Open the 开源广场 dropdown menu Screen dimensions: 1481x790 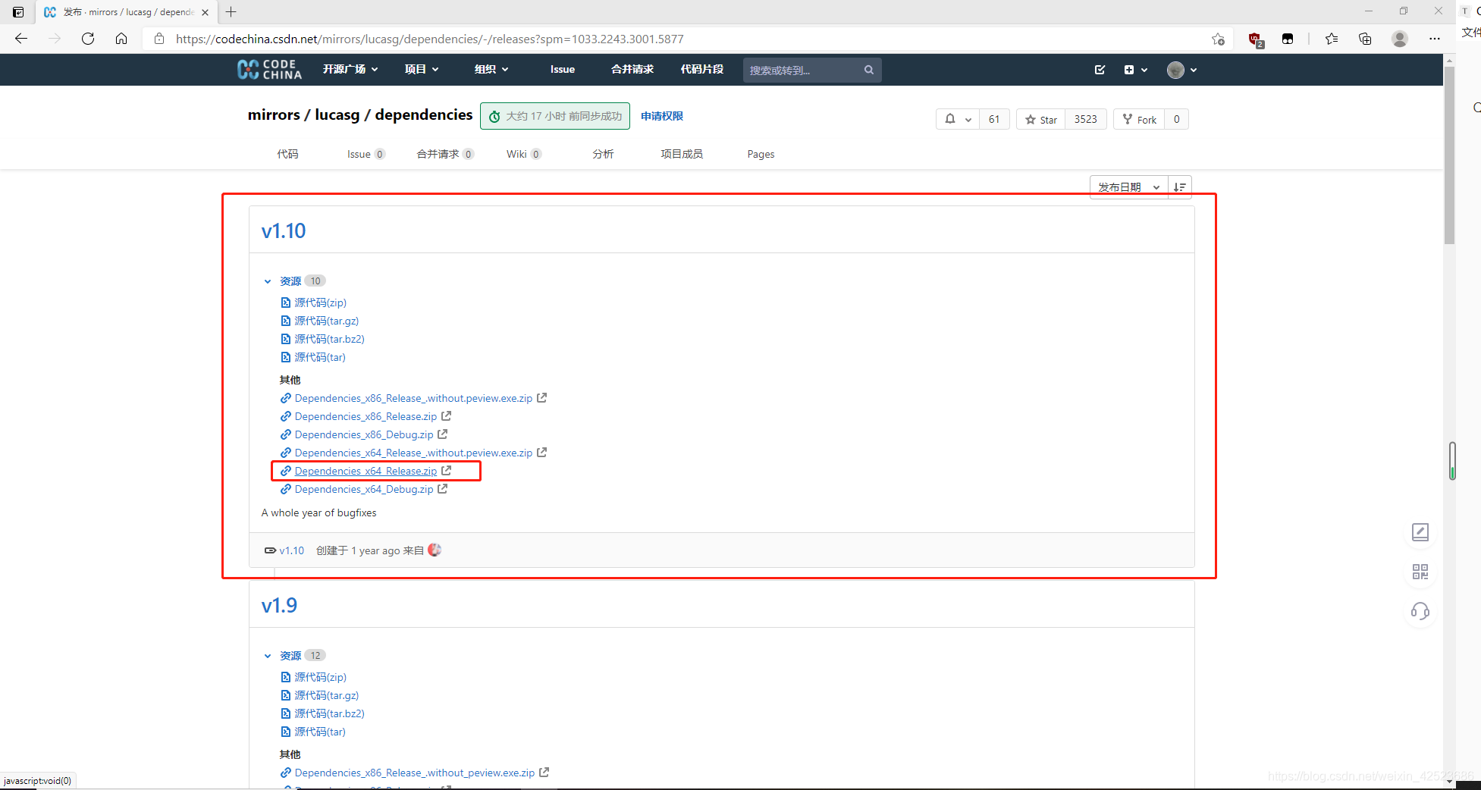(350, 69)
